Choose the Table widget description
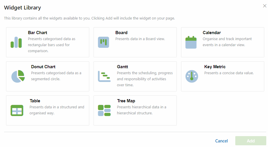This screenshot has height=147, width=268. [x=57, y=110]
